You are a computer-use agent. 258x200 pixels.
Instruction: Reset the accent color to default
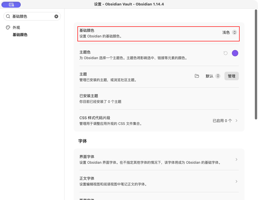click(x=225, y=53)
